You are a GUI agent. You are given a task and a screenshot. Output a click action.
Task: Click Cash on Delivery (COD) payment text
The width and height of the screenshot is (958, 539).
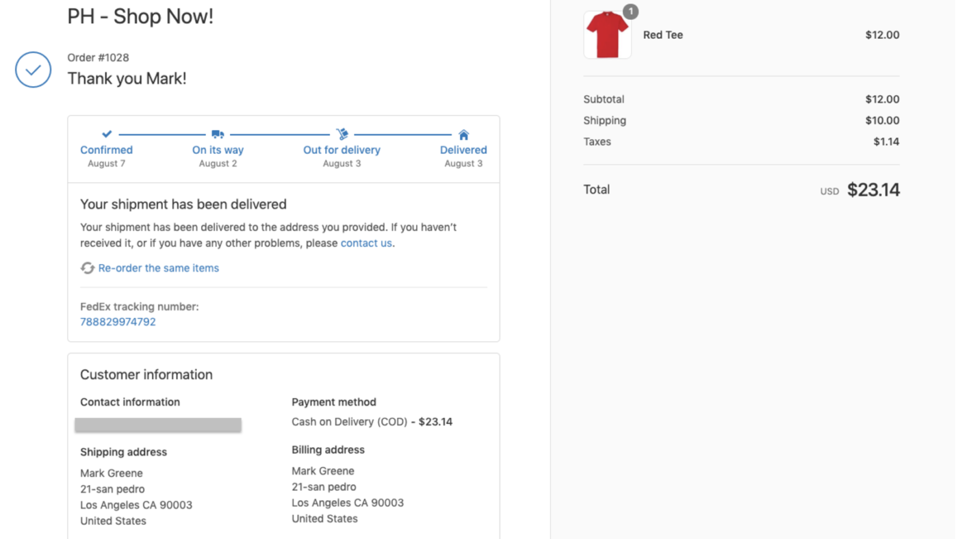coord(350,421)
